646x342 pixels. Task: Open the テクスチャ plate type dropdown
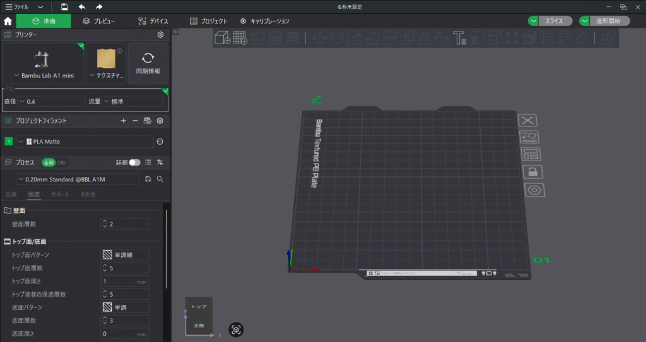pos(106,64)
